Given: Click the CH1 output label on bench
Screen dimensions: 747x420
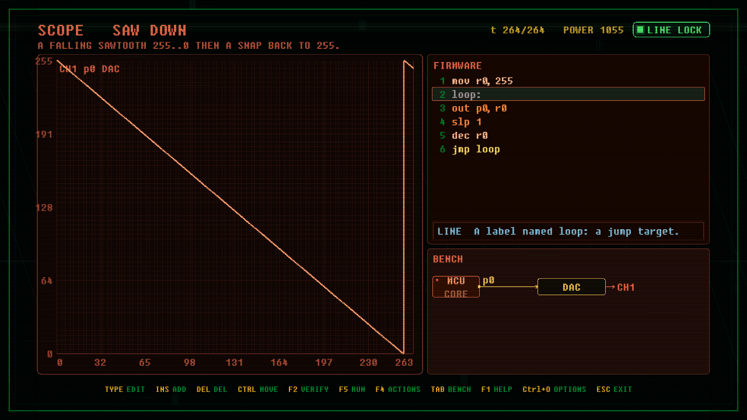Looking at the screenshot, I should pos(626,287).
